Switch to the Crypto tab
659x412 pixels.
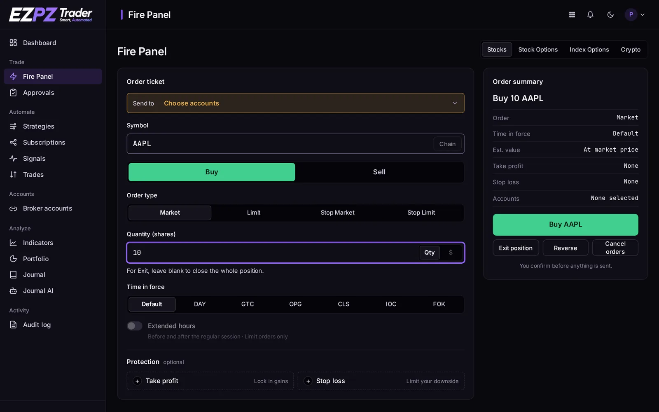tap(631, 49)
